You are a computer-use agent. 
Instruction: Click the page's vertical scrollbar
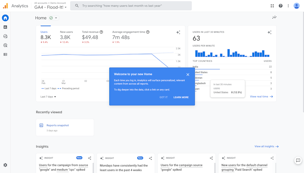(x=303, y=62)
